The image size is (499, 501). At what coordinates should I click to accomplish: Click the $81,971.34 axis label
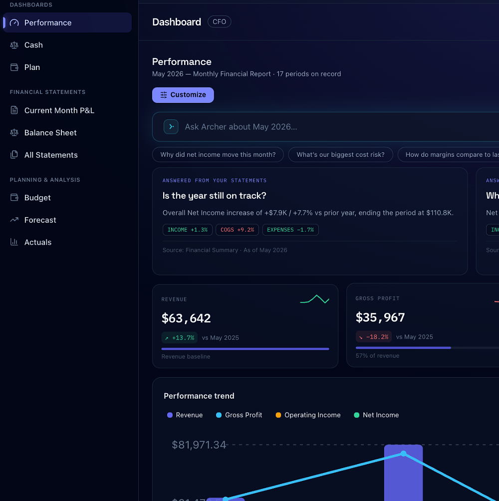199,445
